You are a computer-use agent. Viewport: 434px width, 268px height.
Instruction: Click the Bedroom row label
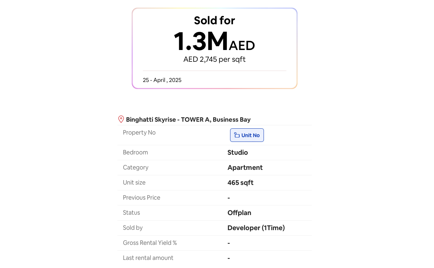[x=135, y=153]
